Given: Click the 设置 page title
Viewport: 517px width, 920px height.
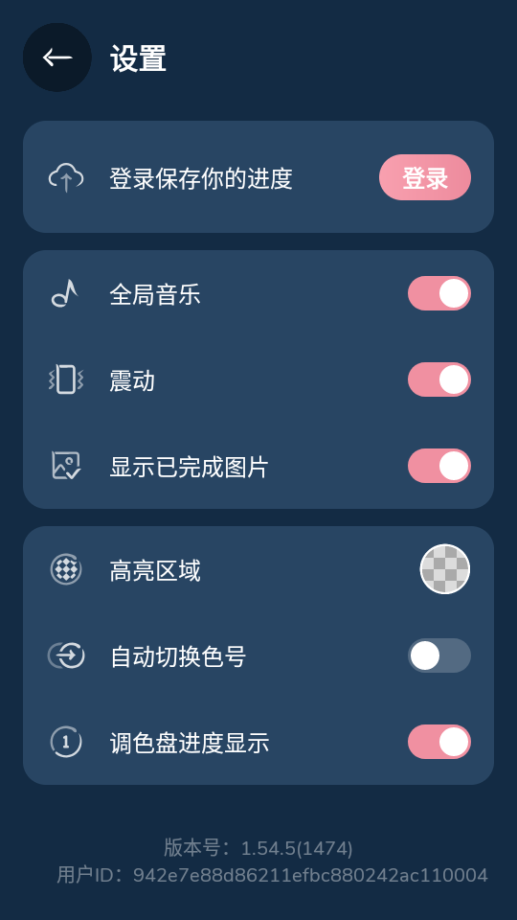Looking at the screenshot, I should [x=138, y=58].
